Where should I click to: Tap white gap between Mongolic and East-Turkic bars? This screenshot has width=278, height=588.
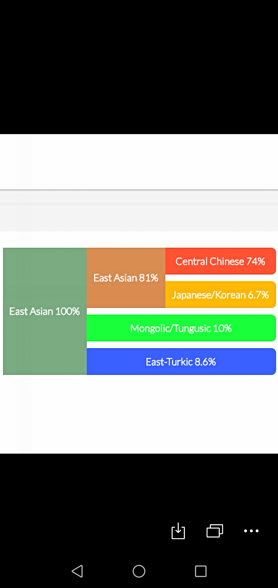[181, 345]
